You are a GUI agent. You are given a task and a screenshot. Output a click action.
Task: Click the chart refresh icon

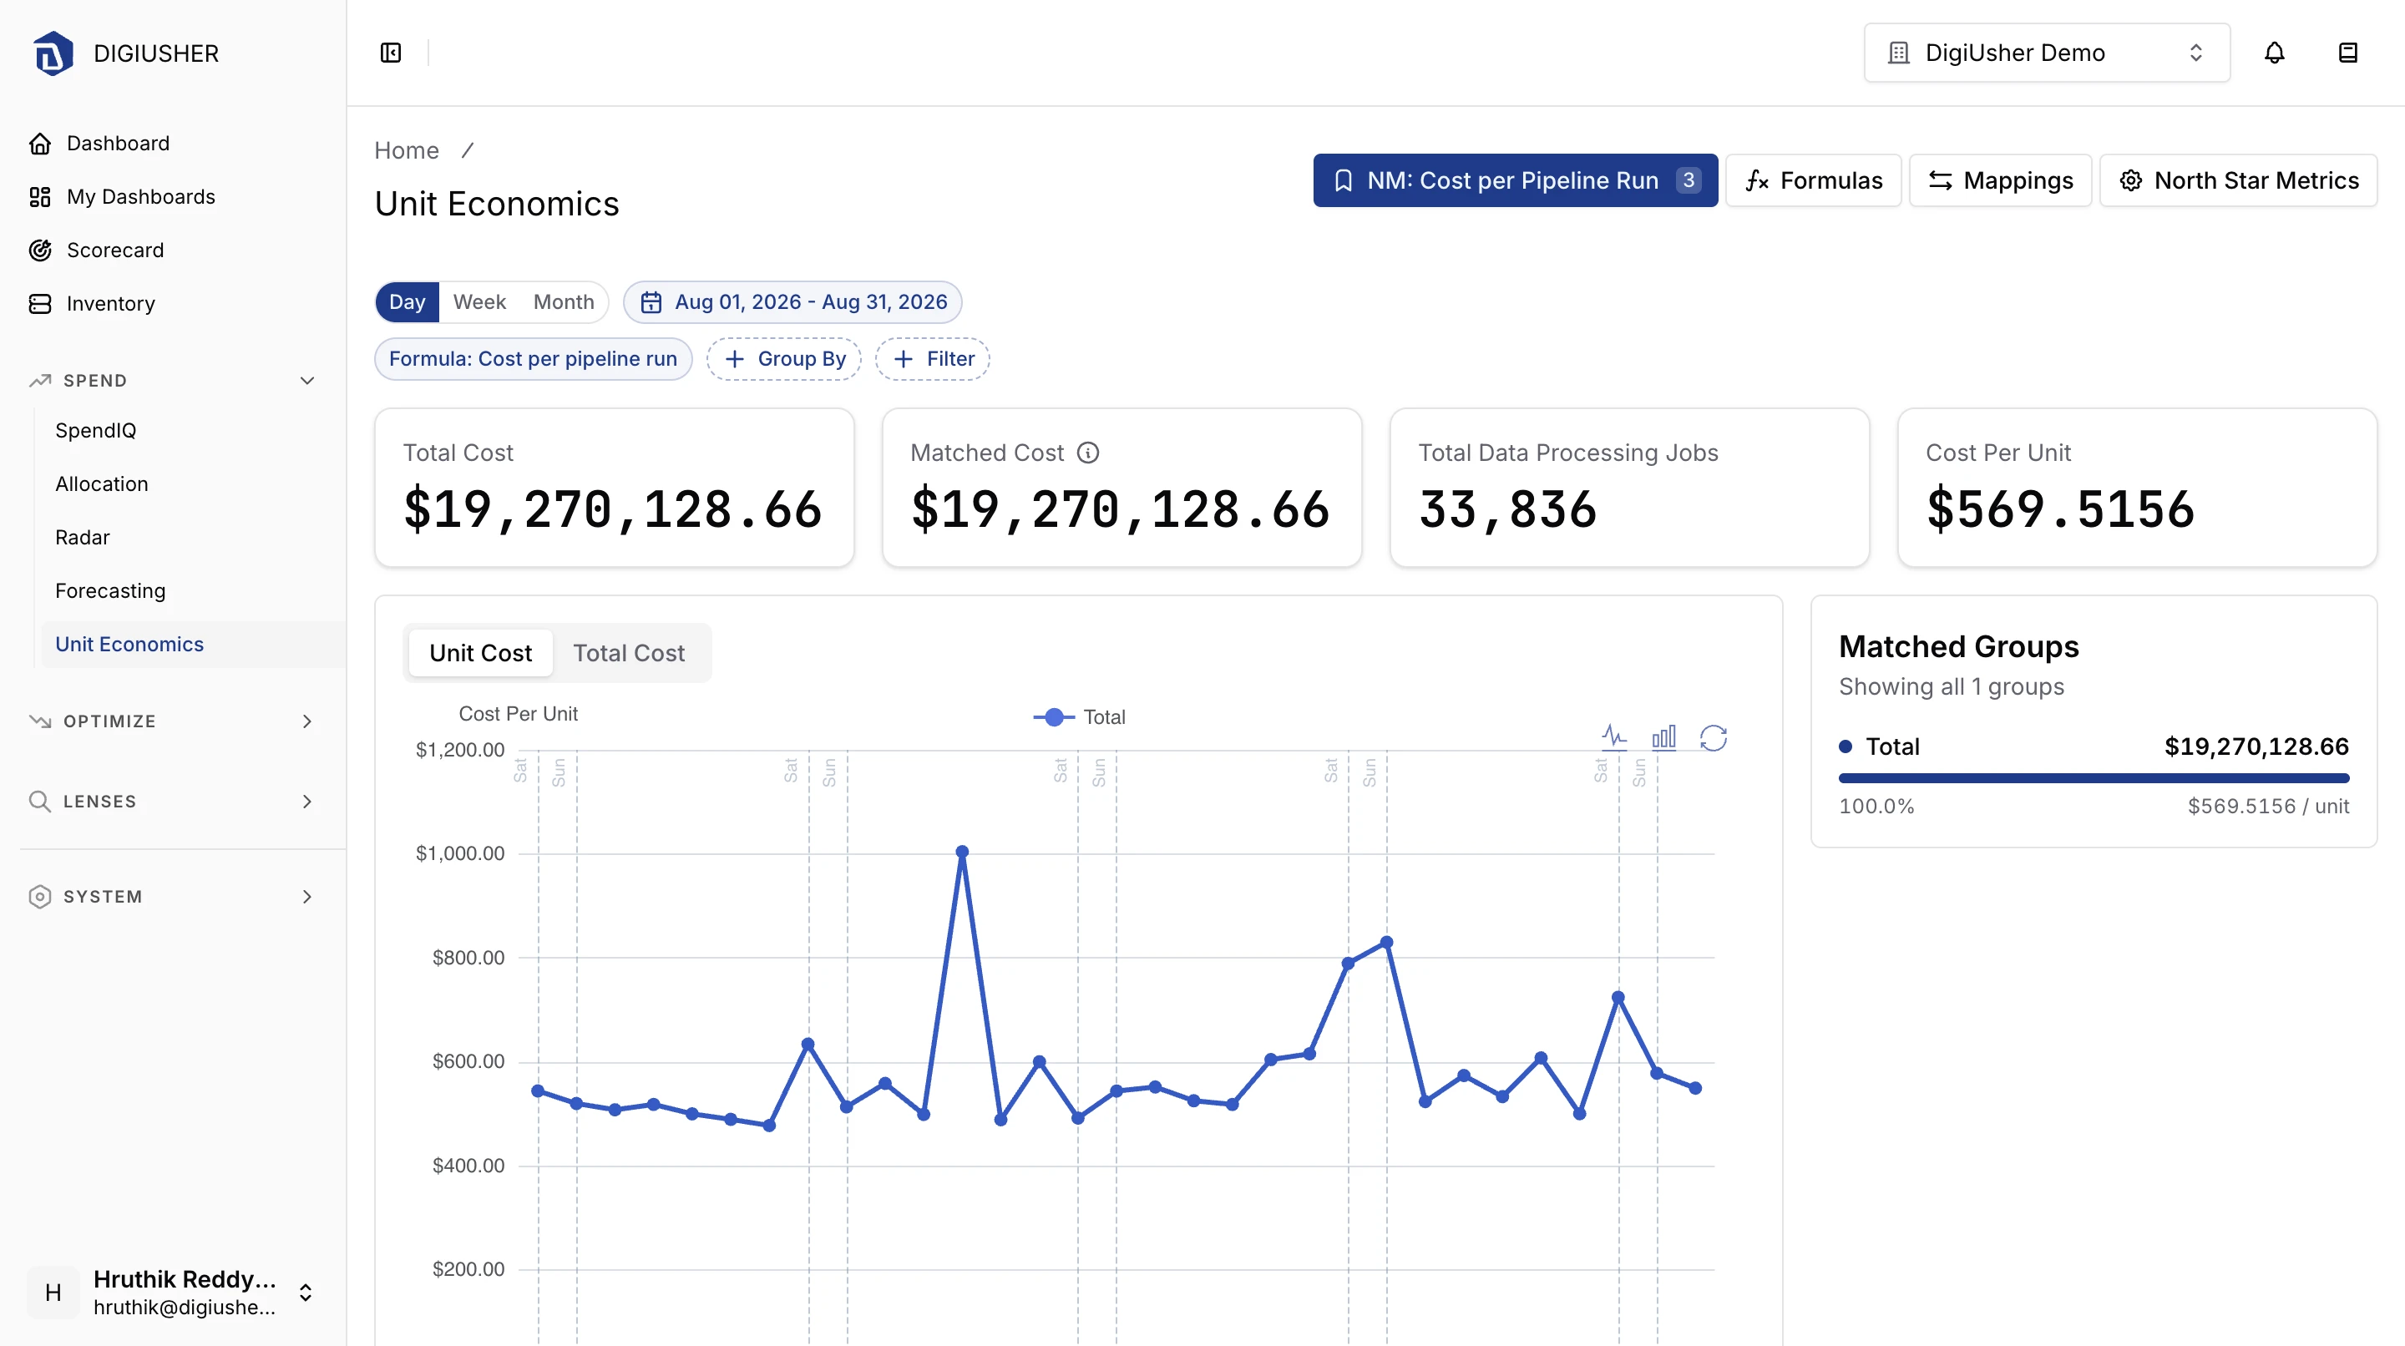click(x=1714, y=737)
